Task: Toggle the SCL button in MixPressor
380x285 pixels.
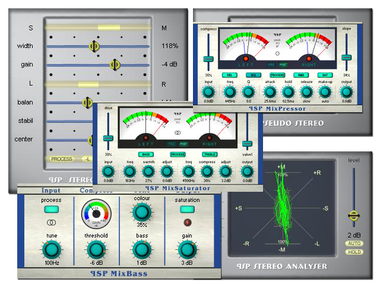Action: point(254,75)
